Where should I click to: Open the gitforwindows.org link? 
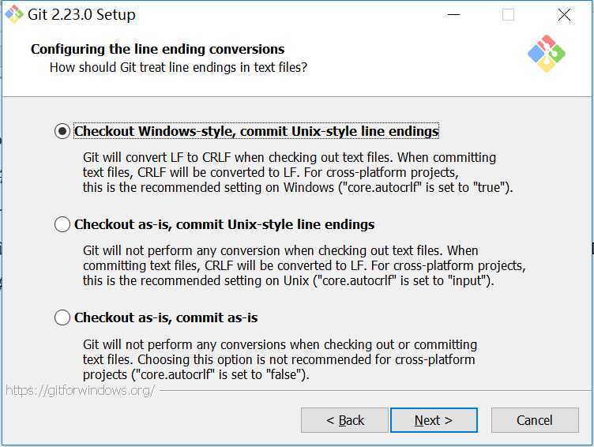click(81, 390)
